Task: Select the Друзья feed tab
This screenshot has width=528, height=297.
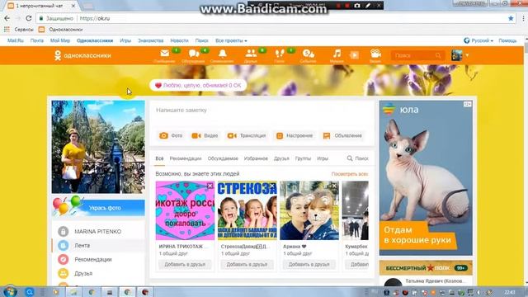Action: click(x=281, y=158)
